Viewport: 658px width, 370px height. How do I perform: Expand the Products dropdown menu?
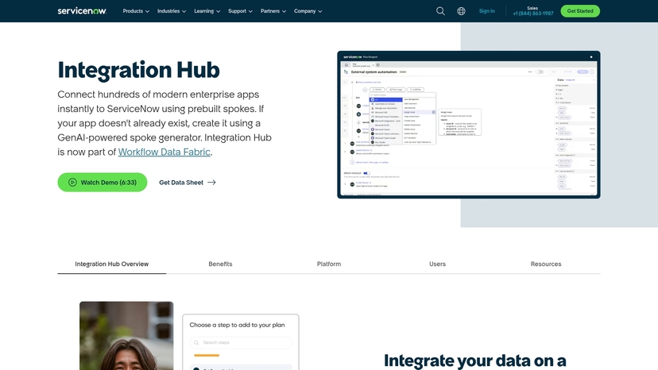pos(136,11)
